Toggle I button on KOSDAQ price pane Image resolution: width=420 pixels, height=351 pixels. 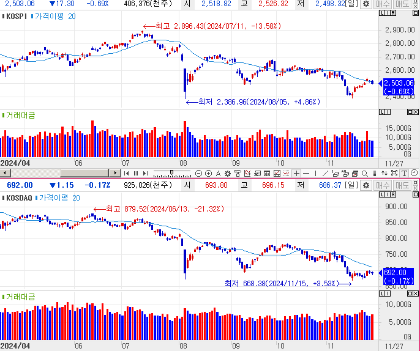point(388,194)
